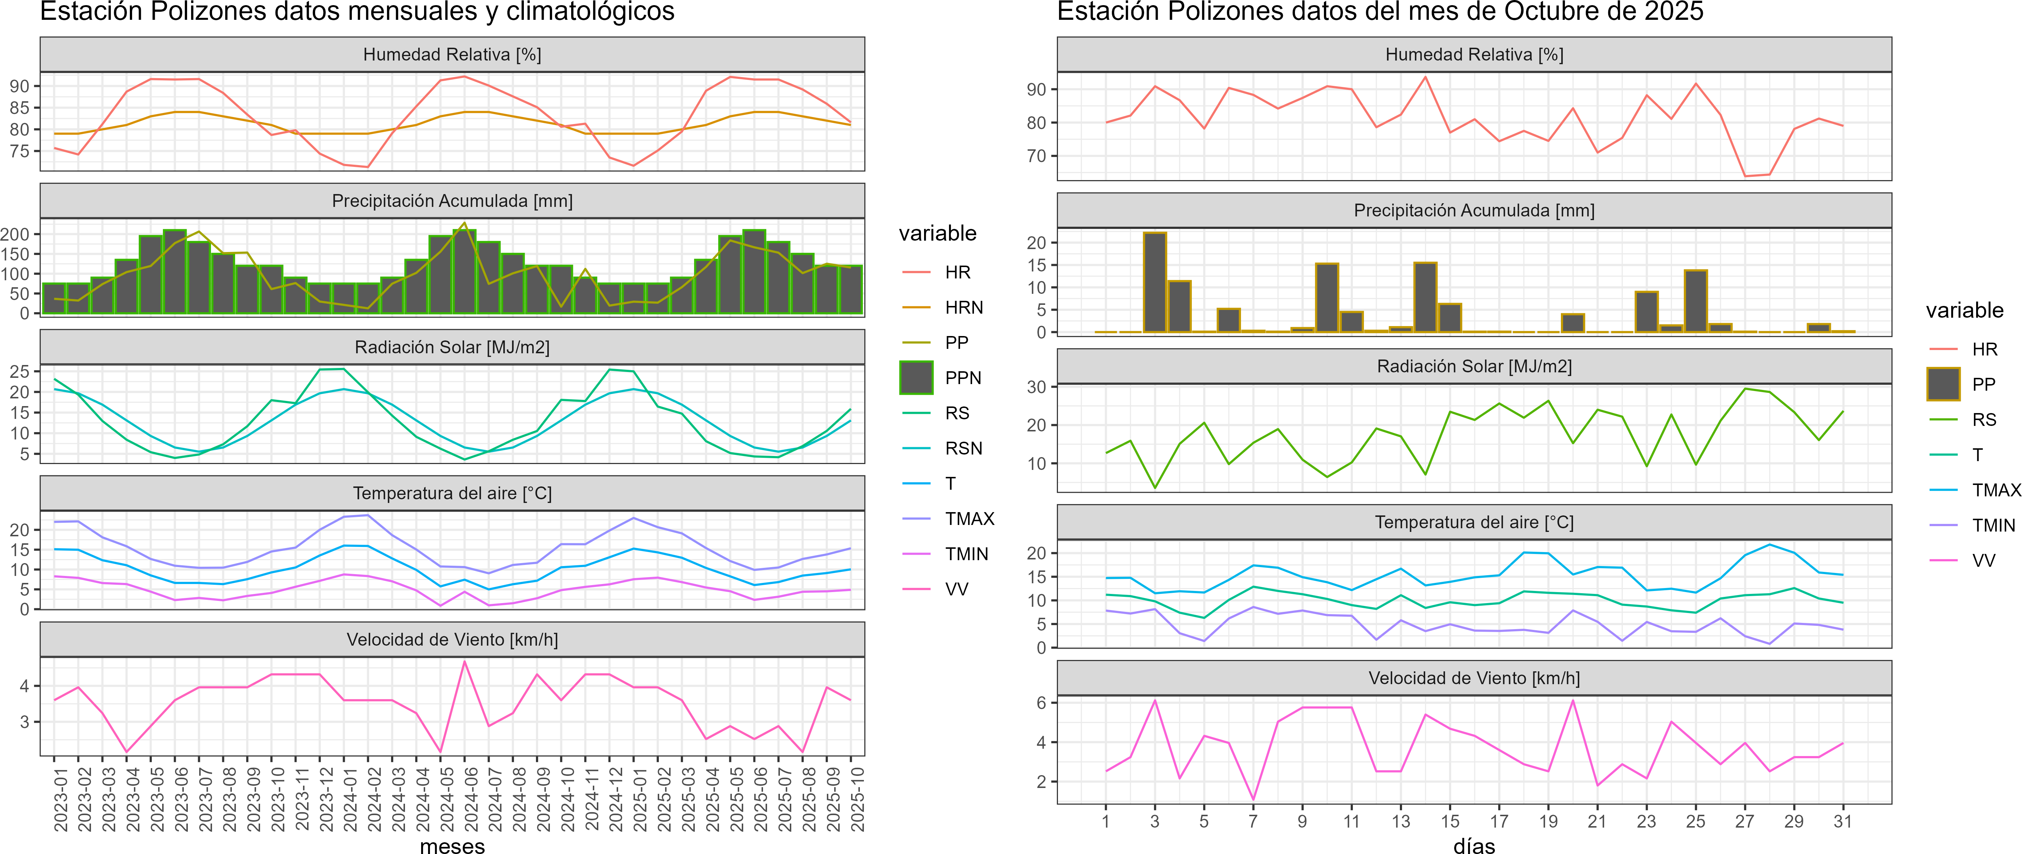Click the 2024-06 x-axis month label

point(472,798)
